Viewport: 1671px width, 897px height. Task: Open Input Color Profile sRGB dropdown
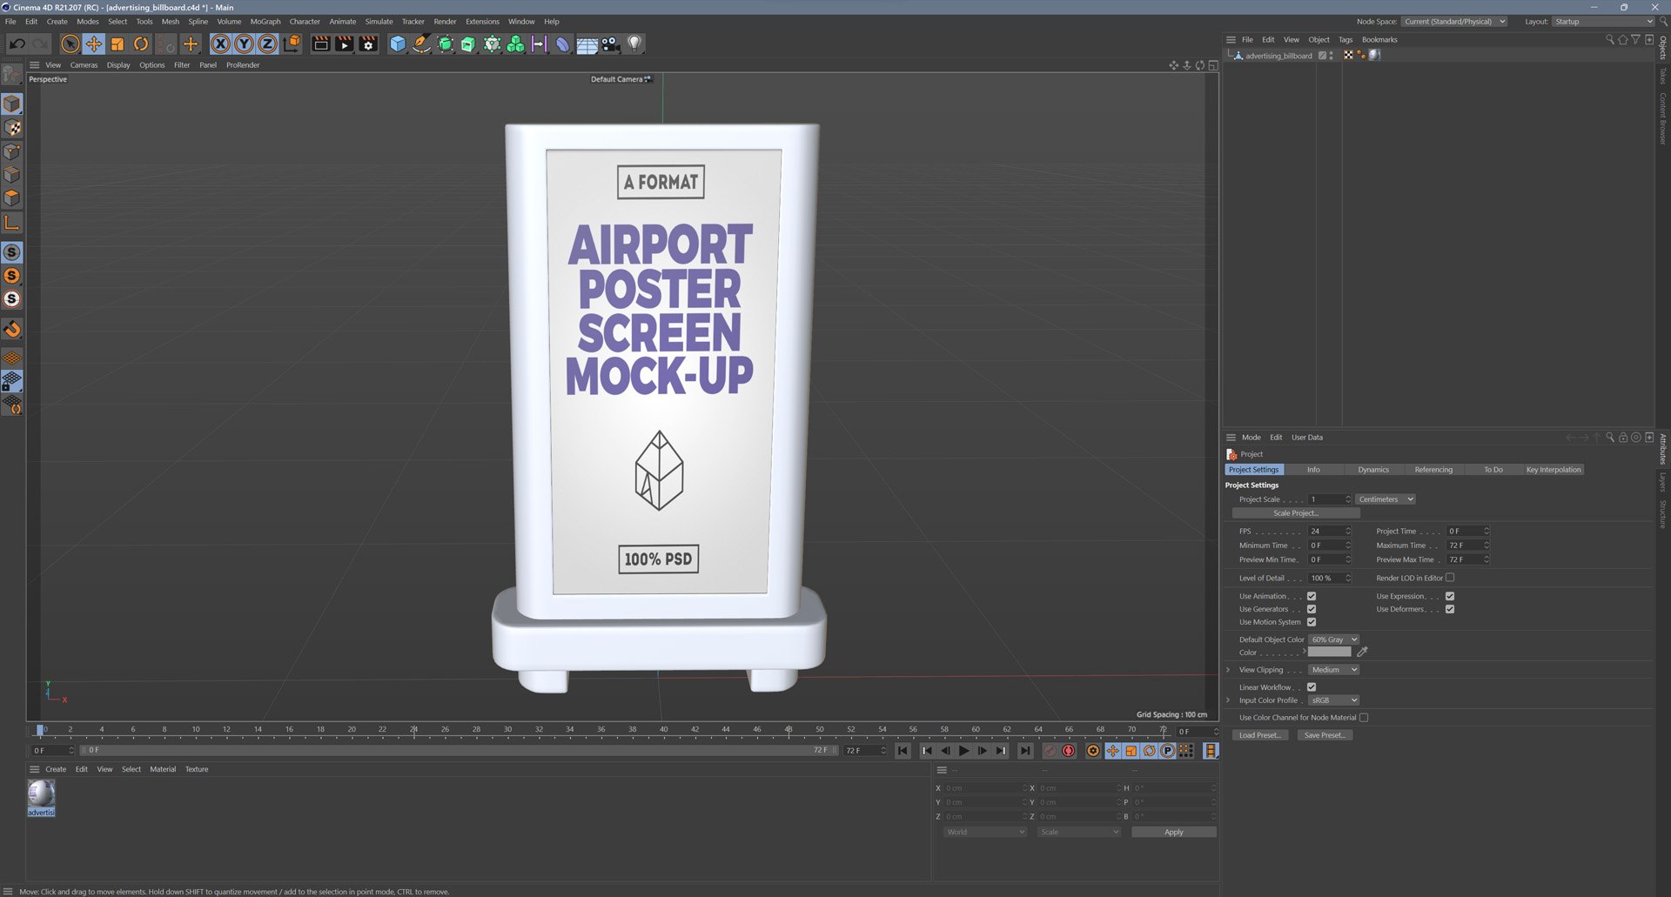pos(1334,700)
